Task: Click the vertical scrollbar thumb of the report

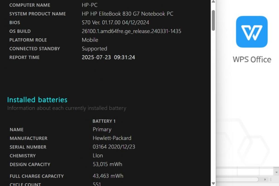Action: tap(213, 20)
